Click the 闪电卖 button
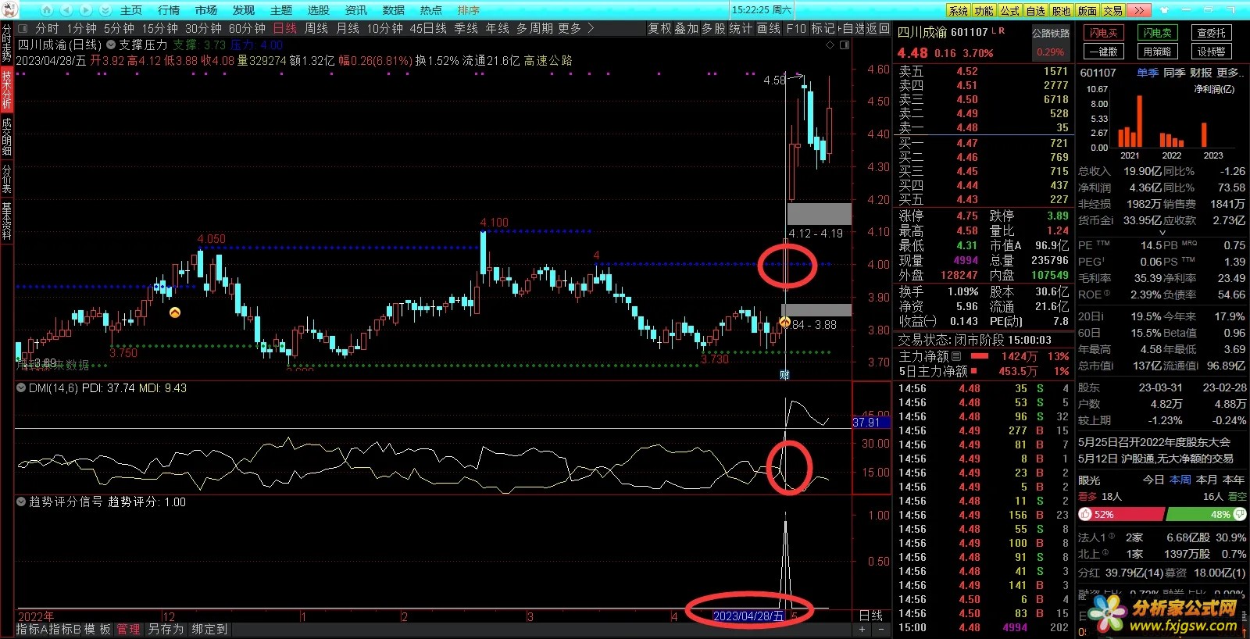 (1158, 33)
